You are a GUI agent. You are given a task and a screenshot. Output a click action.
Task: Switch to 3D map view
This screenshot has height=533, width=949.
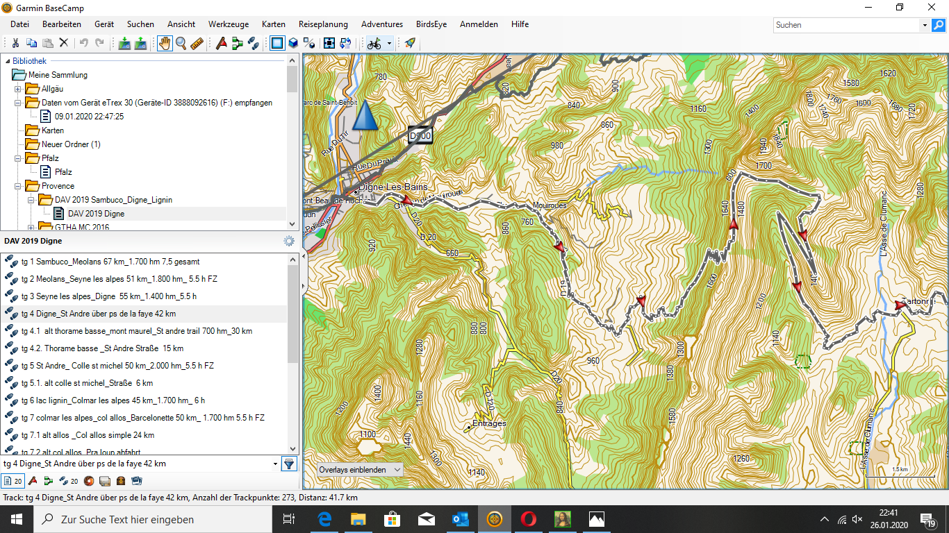coord(293,43)
